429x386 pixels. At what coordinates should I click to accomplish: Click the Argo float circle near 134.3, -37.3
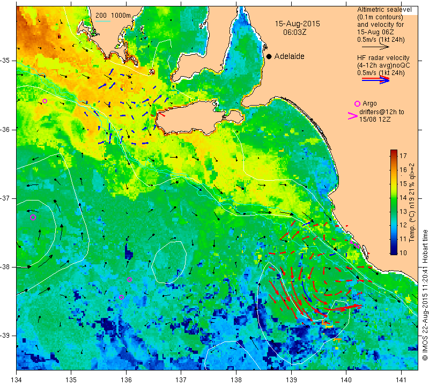tap(33, 218)
